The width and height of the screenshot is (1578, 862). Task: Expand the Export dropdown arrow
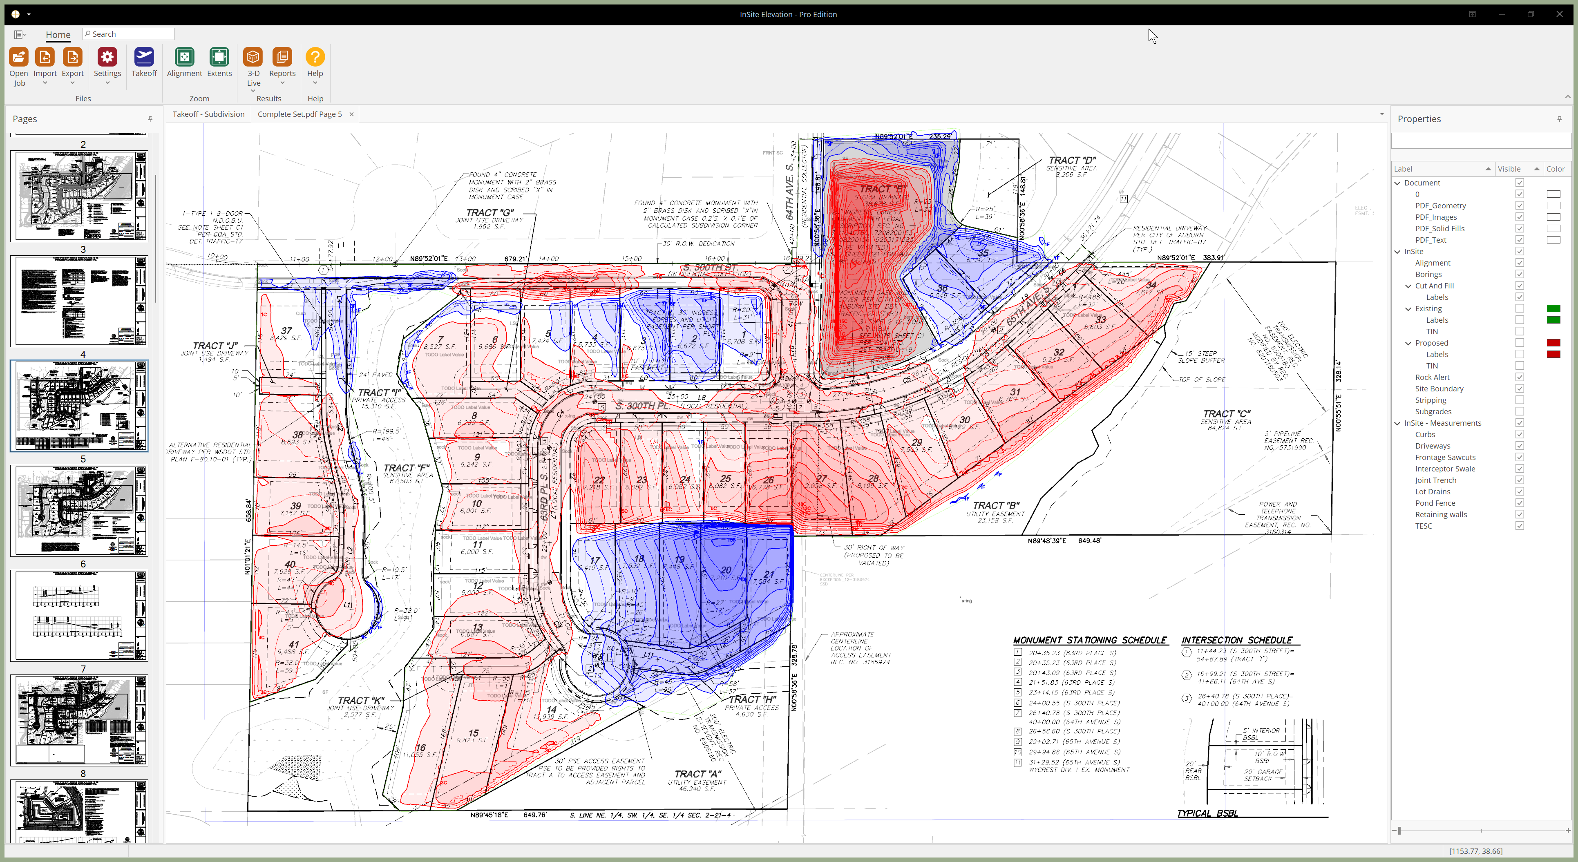(x=72, y=83)
